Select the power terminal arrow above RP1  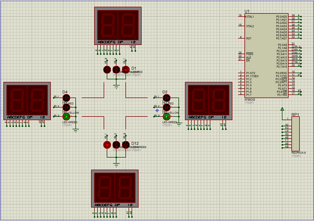(282, 109)
